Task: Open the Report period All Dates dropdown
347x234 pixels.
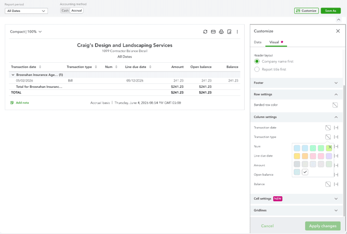Action: (26, 11)
